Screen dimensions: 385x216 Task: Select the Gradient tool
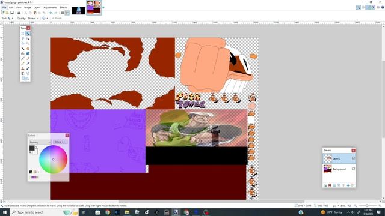click(28, 53)
